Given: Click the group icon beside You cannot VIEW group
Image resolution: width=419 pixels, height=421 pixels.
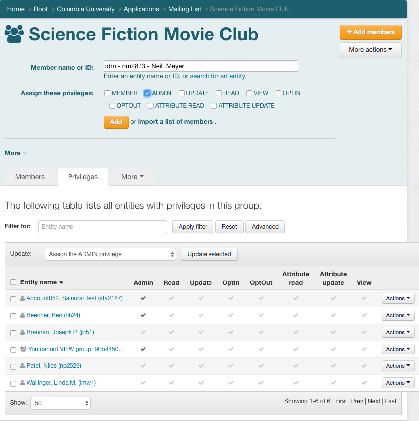Looking at the screenshot, I should point(23,349).
